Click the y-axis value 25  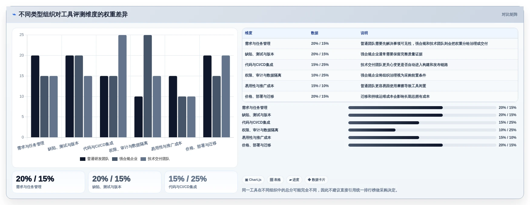pos(22,35)
